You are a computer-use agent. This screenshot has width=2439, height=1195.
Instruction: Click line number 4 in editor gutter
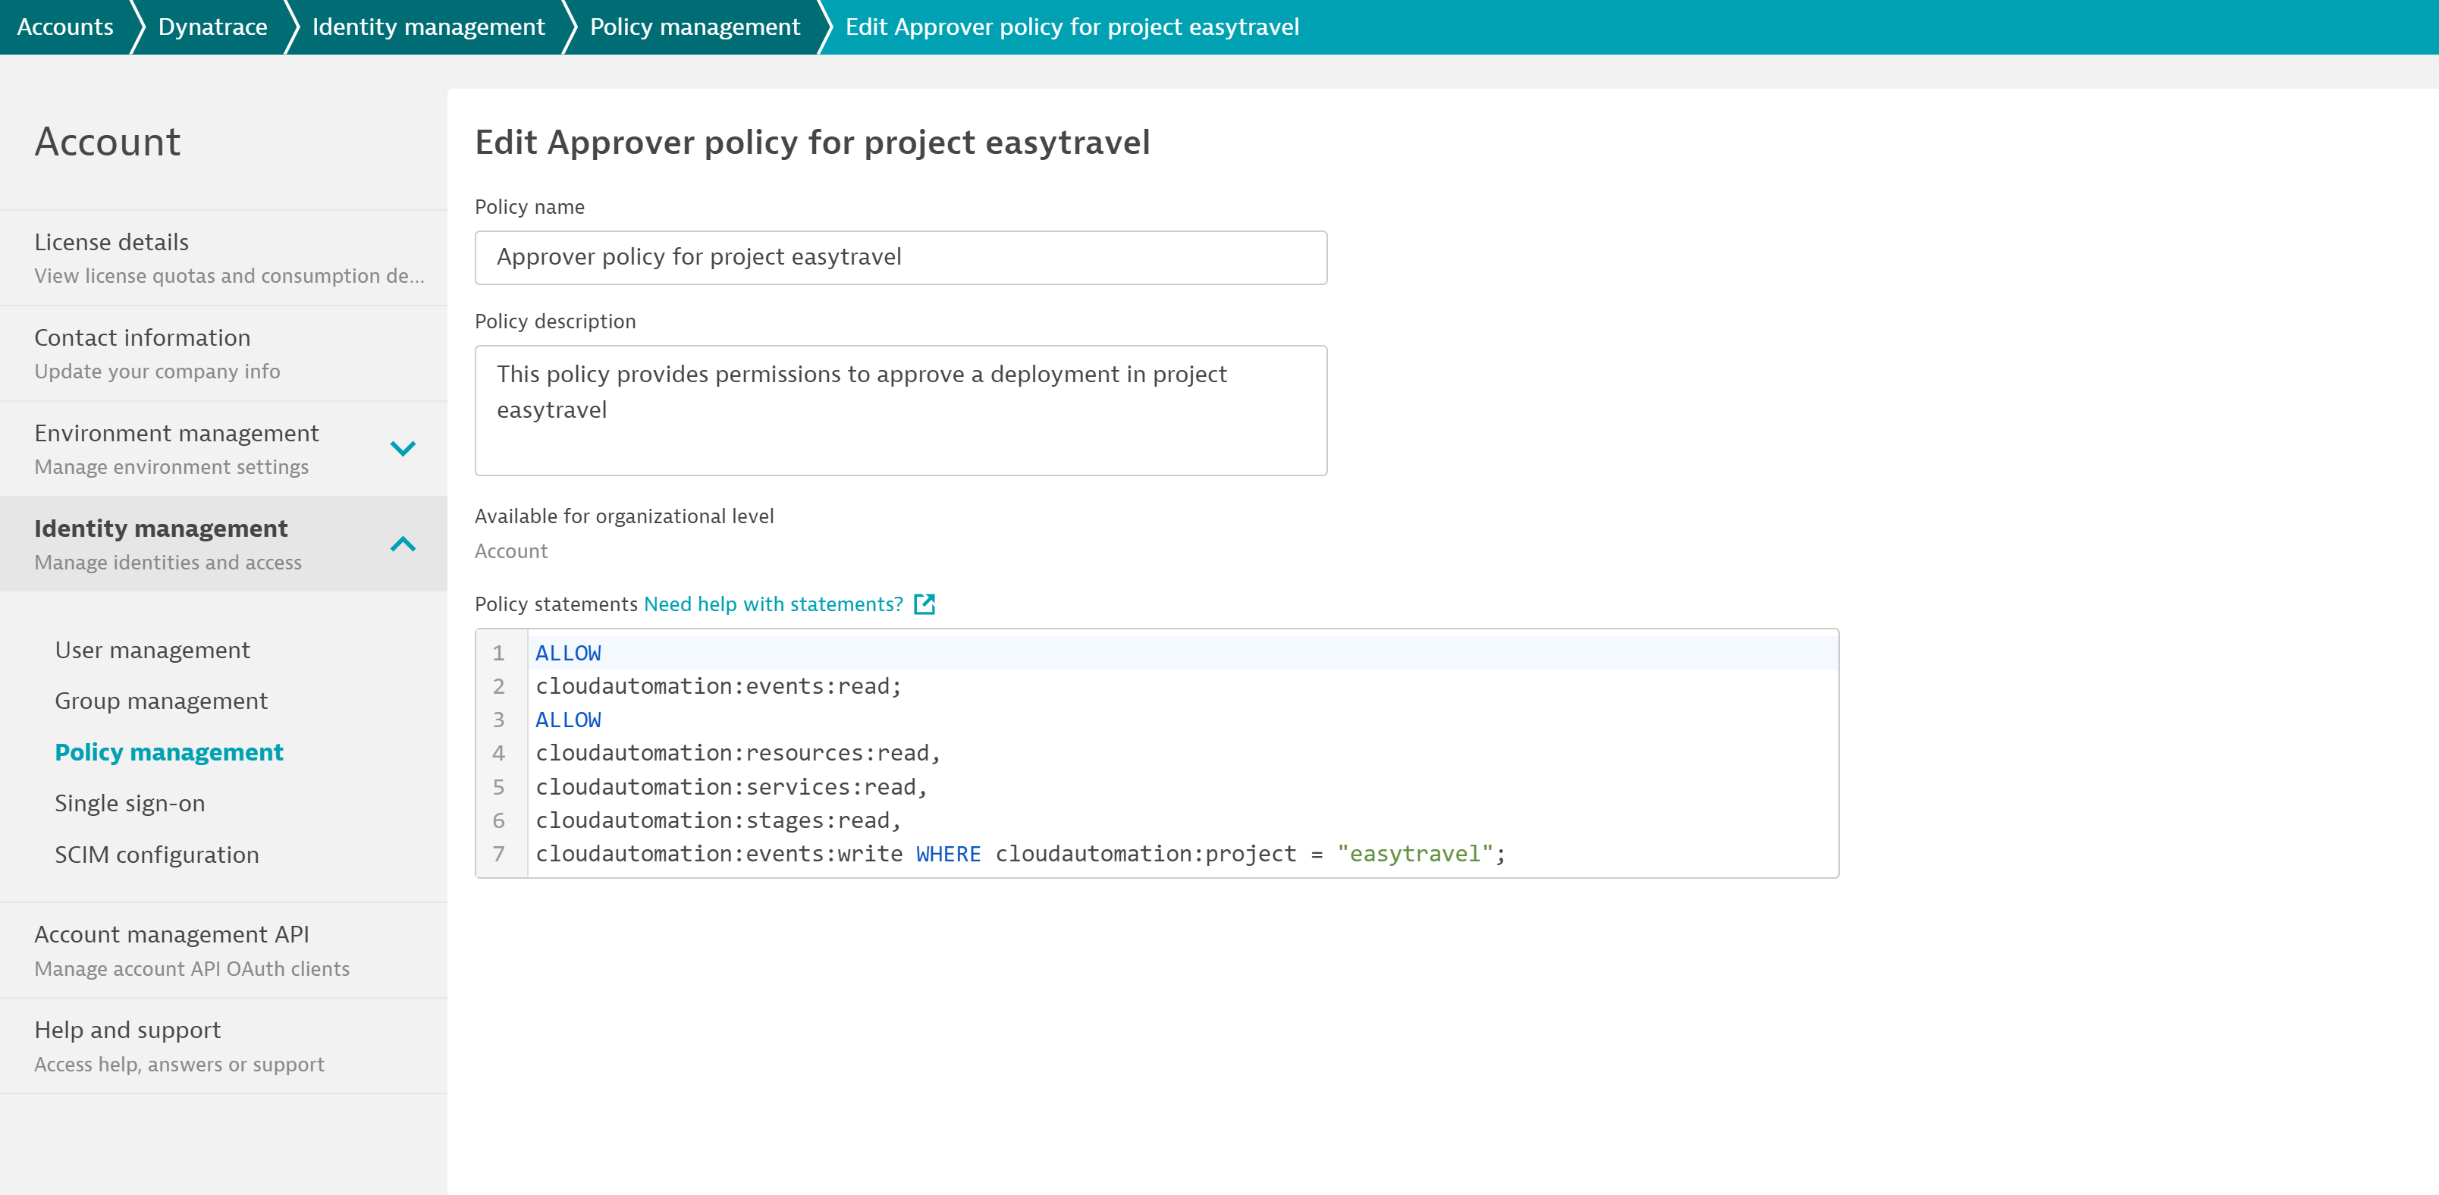pyautogui.click(x=498, y=753)
